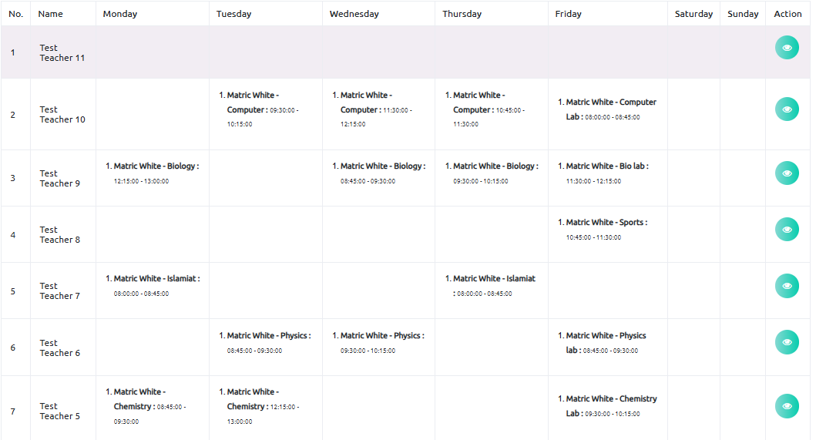Select Wednesday column header
This screenshot has height=440, width=816.
(x=354, y=14)
